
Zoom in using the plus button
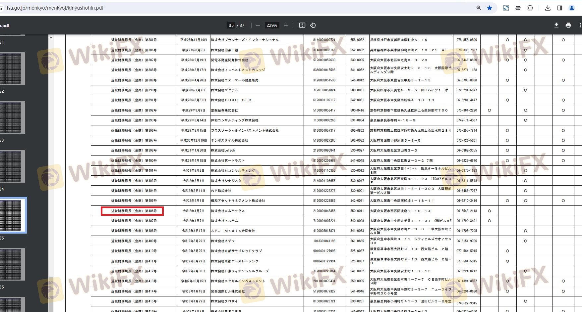286,25
